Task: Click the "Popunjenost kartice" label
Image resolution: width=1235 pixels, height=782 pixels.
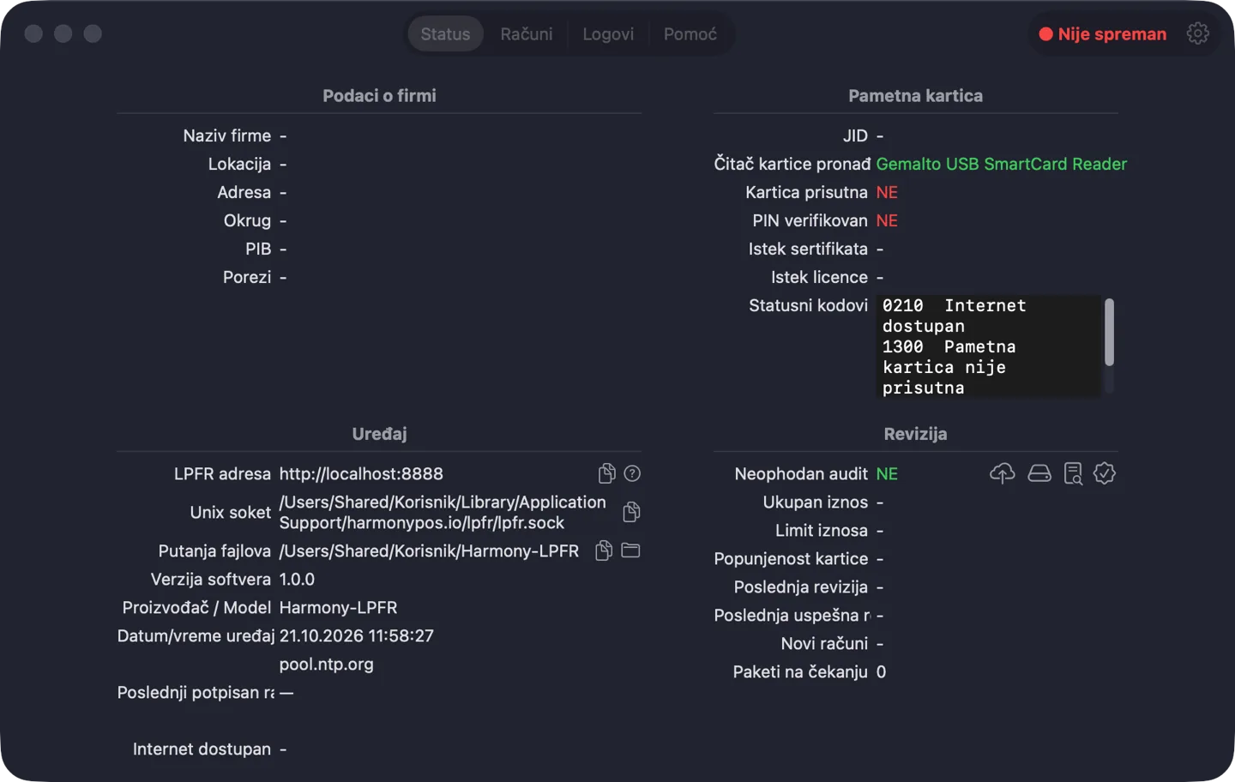Action: 791,559
